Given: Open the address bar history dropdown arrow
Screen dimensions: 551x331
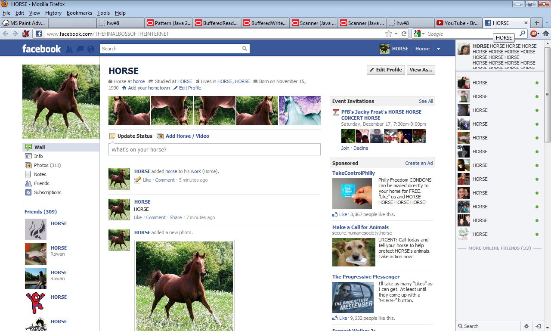Looking at the screenshot, I should coord(396,34).
